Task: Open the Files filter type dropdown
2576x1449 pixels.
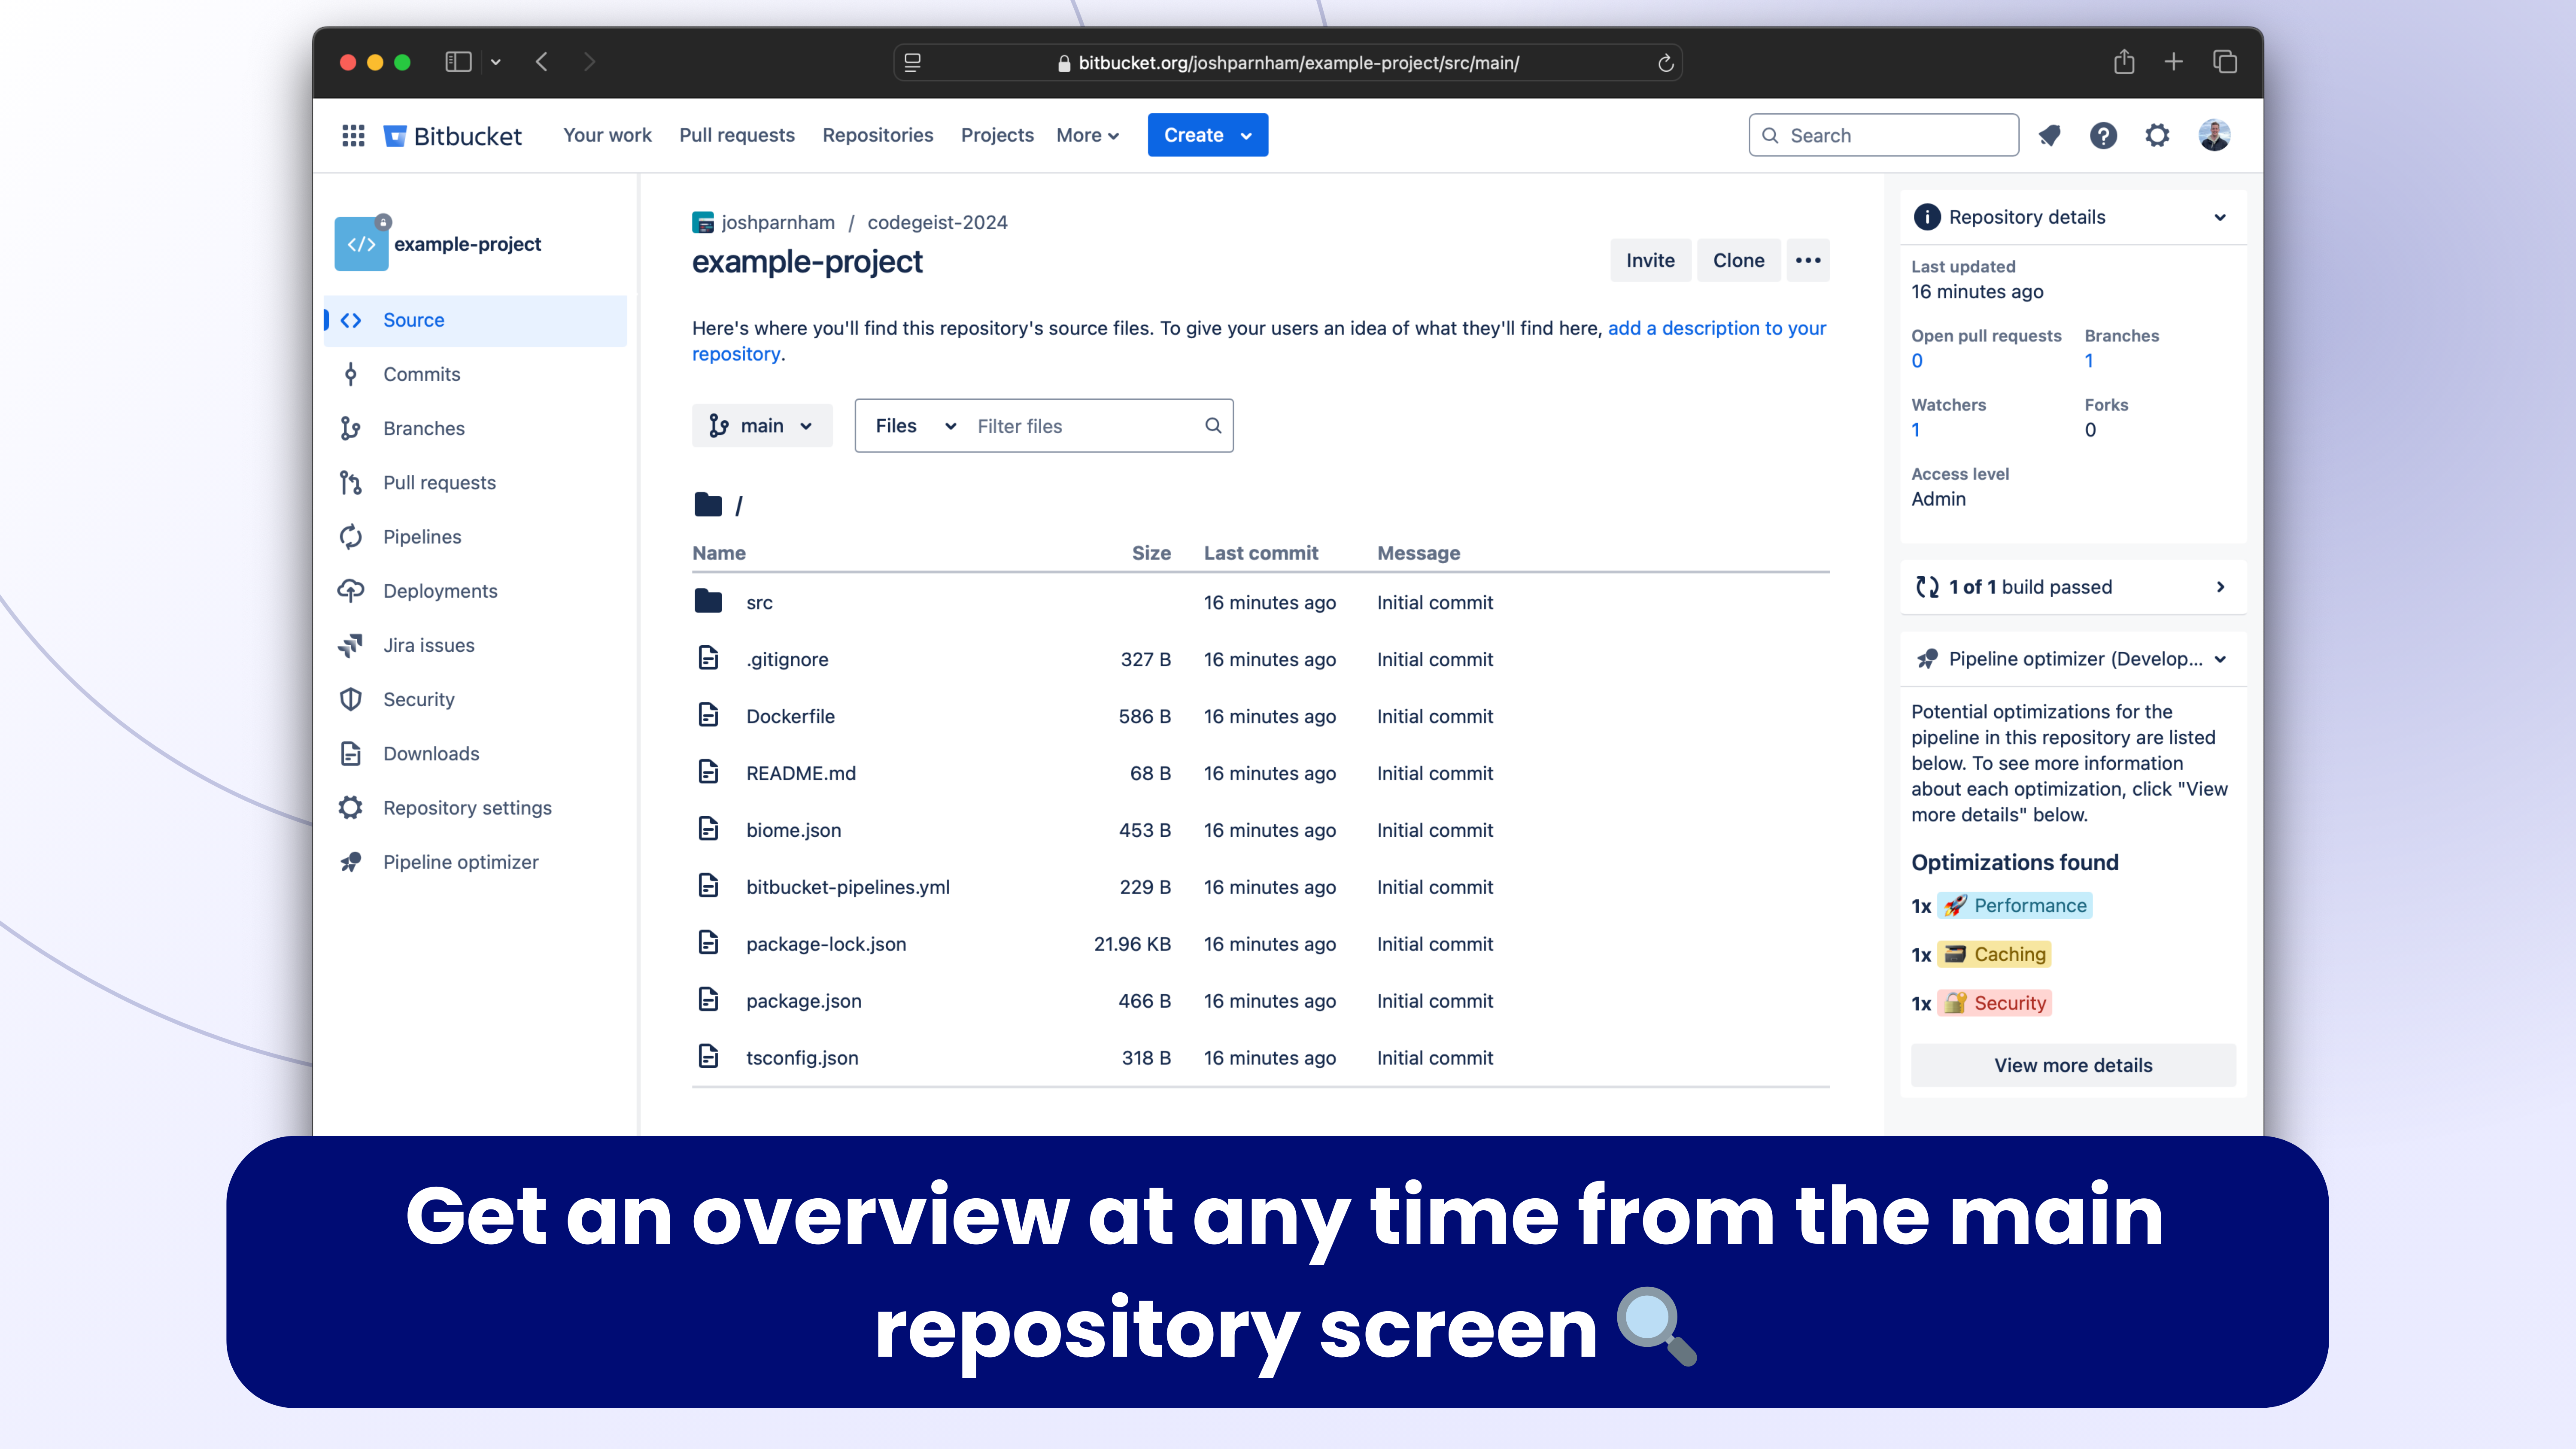Action: pyautogui.click(x=914, y=426)
